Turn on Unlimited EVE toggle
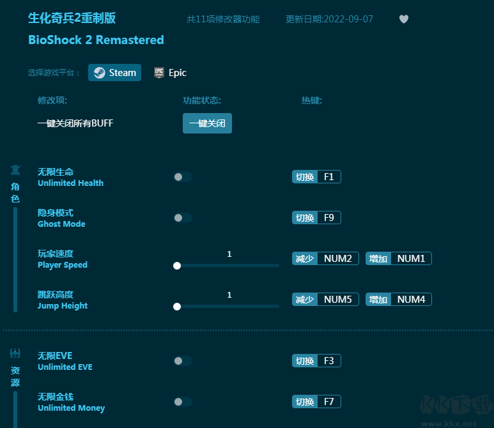 [x=183, y=361]
